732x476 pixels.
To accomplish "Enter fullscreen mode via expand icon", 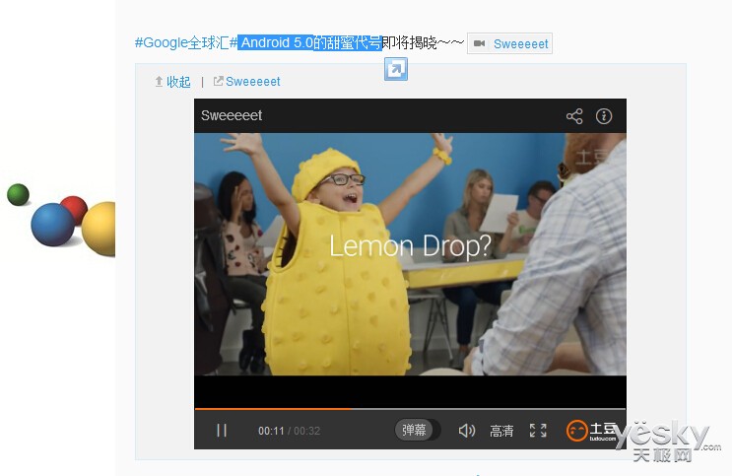I will (538, 431).
